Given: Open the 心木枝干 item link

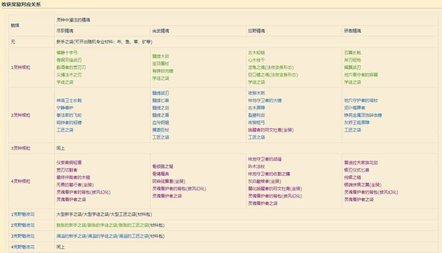Looking at the screenshot, I should (256, 60).
